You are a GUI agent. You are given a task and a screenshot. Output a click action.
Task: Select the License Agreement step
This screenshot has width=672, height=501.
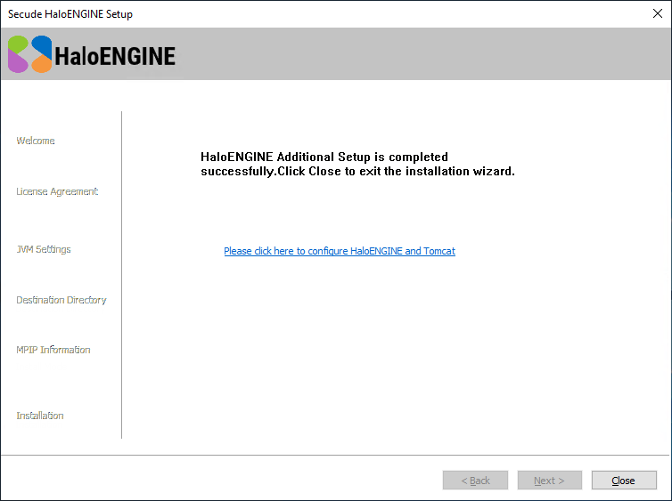click(57, 191)
